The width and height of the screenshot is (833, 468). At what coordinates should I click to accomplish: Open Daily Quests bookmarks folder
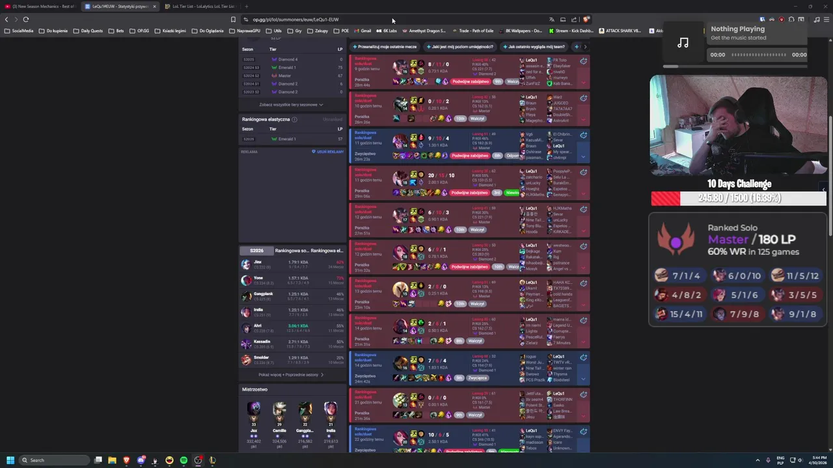[x=88, y=31]
